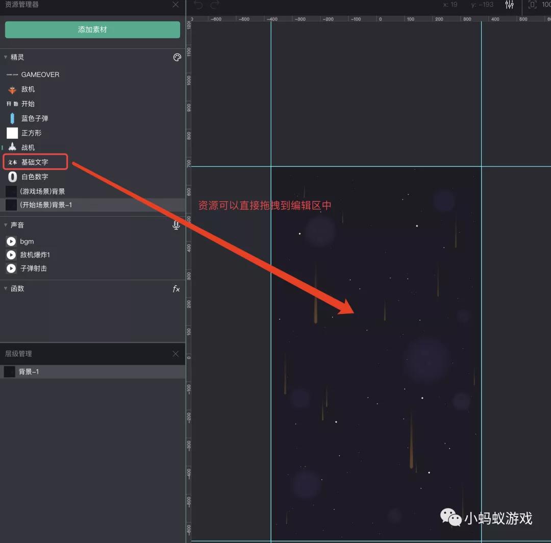Play the 子弹射击 shooting sound
The height and width of the screenshot is (543, 551).
tap(11, 268)
